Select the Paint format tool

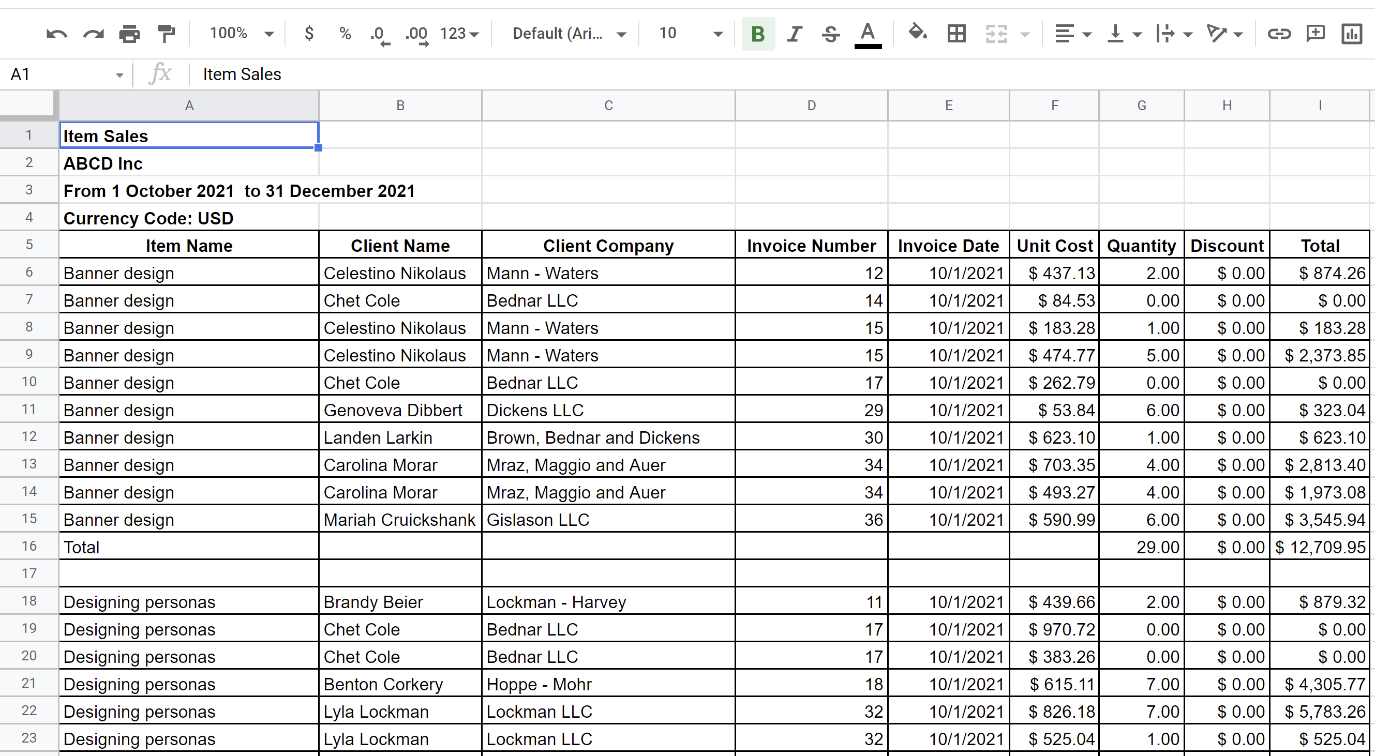[167, 34]
